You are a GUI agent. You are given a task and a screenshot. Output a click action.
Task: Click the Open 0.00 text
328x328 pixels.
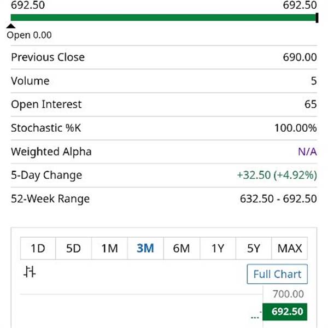(x=29, y=35)
